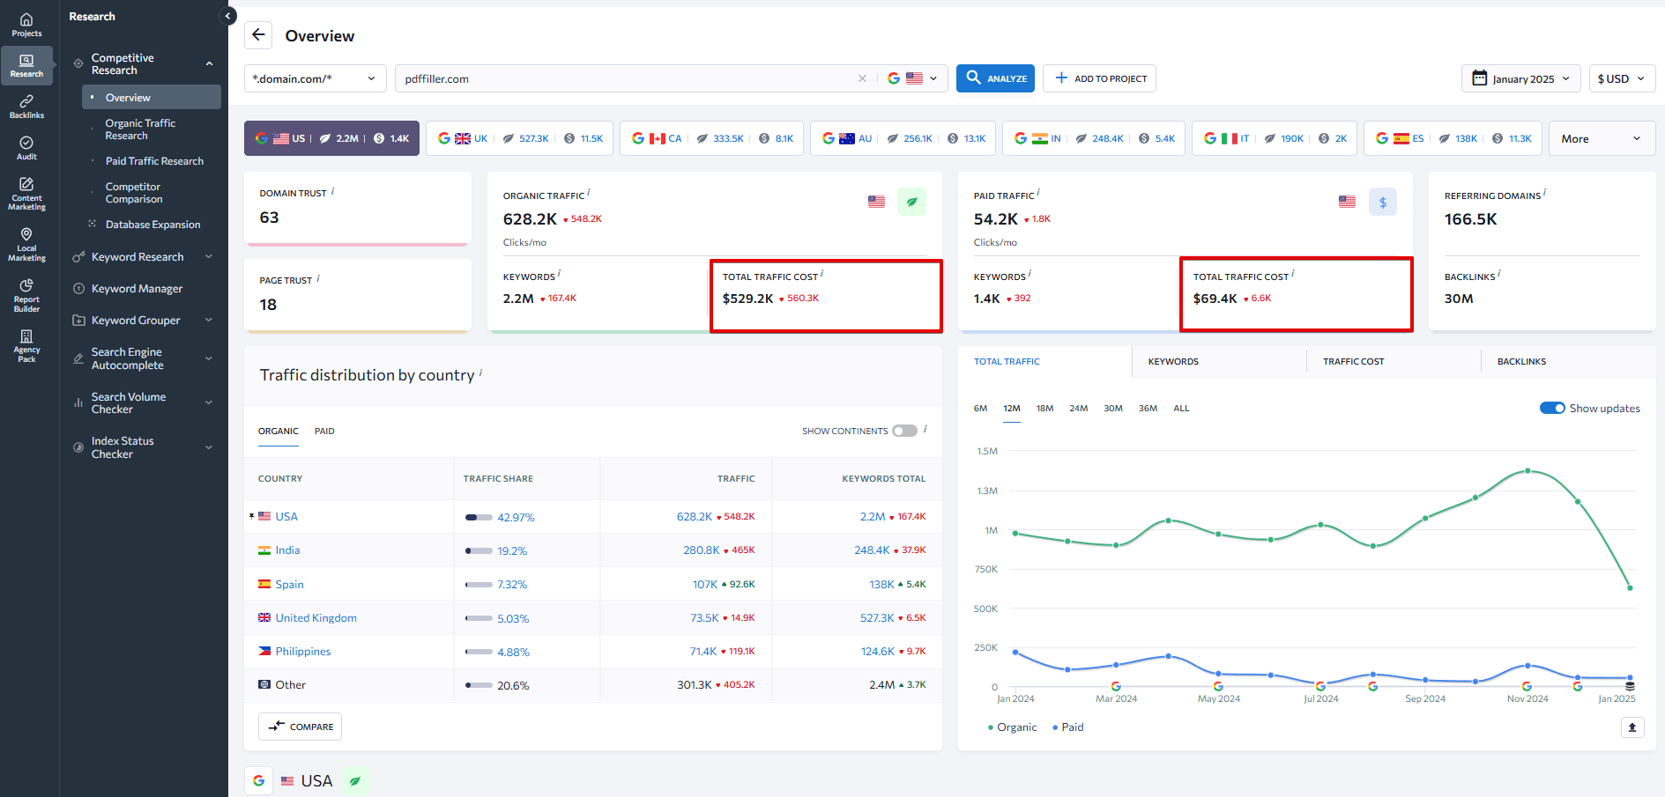Screen dimensions: 1665x797
Task: Expand the Keyword Research menu
Action: click(209, 257)
